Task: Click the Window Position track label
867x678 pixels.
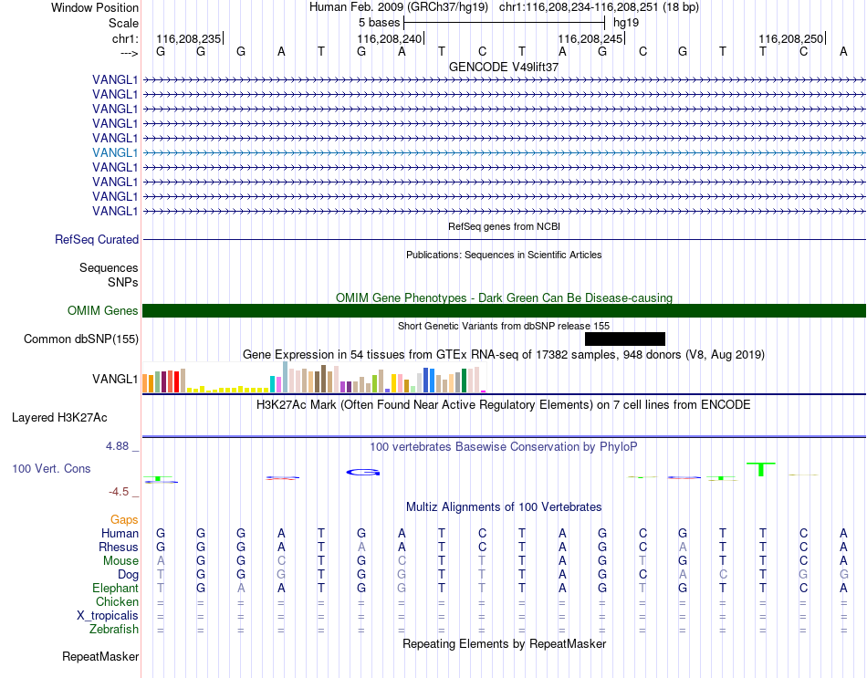Action: pos(95,7)
